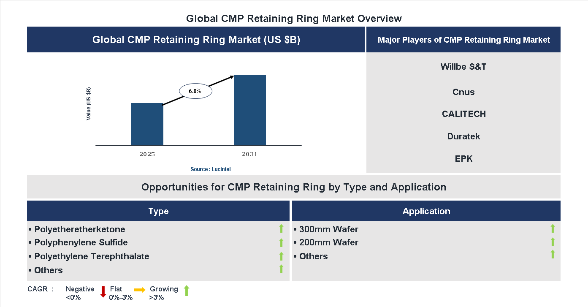Click the Opportunities by Type and Application banner
588x307 pixels.
pyautogui.click(x=294, y=187)
